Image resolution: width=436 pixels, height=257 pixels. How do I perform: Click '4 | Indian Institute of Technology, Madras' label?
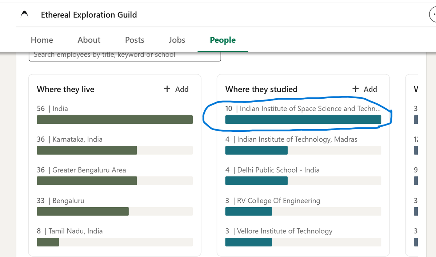tap(291, 139)
